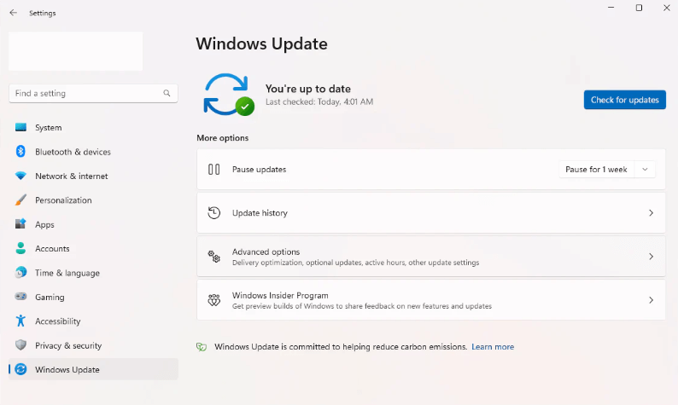Click the Network wifi icon in the sidebar
Image resolution: width=678 pixels, height=405 pixels.
pyautogui.click(x=20, y=176)
